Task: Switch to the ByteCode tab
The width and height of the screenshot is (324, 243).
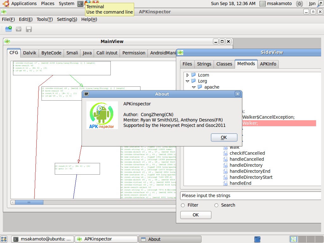Action: click(x=51, y=53)
